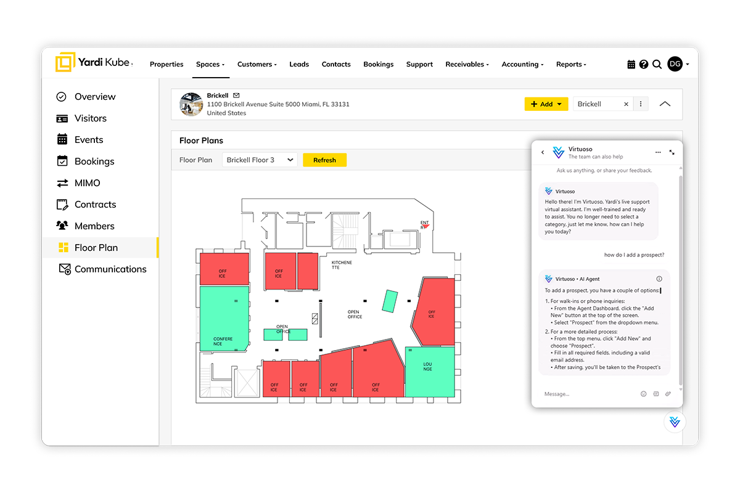Open the Floor Plan dropdown selector
740x493 pixels.
pyautogui.click(x=259, y=160)
